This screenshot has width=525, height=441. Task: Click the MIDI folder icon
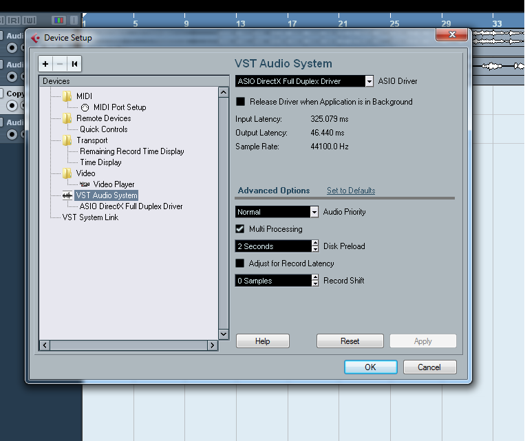67,96
